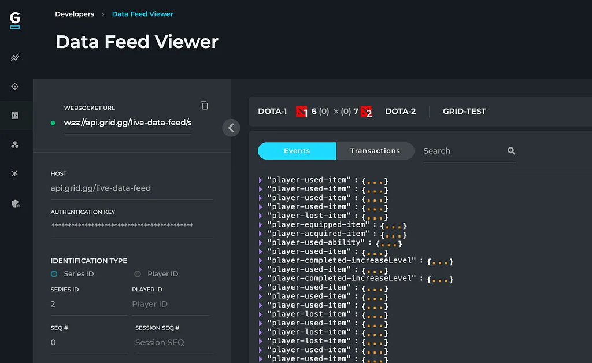Select the Player ID radio button

[x=138, y=274]
